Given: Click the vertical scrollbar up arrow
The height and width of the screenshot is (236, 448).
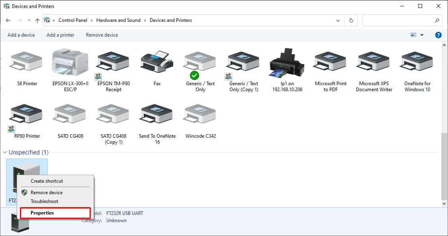Looking at the screenshot, I should [444, 45].
